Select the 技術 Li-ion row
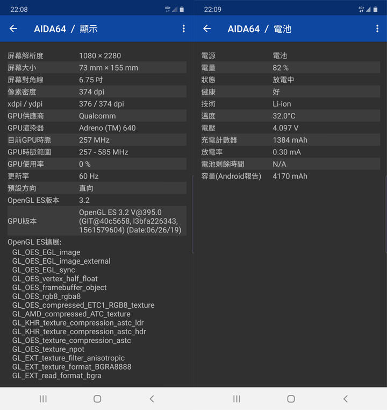Screen dimensions: 387x410 coord(290,103)
